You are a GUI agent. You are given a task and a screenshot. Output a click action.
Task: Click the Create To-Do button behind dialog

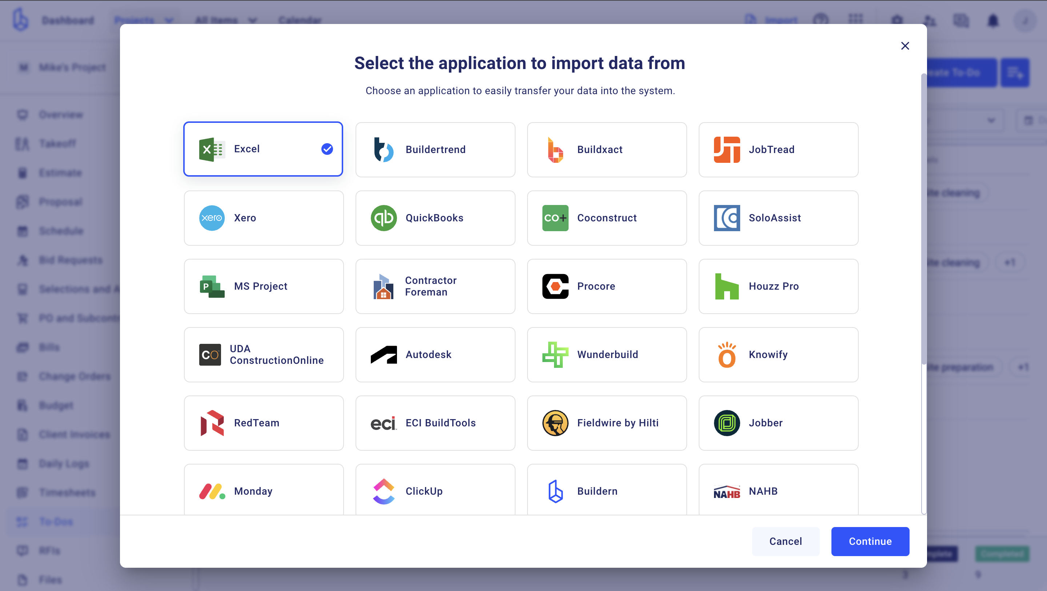click(x=961, y=73)
